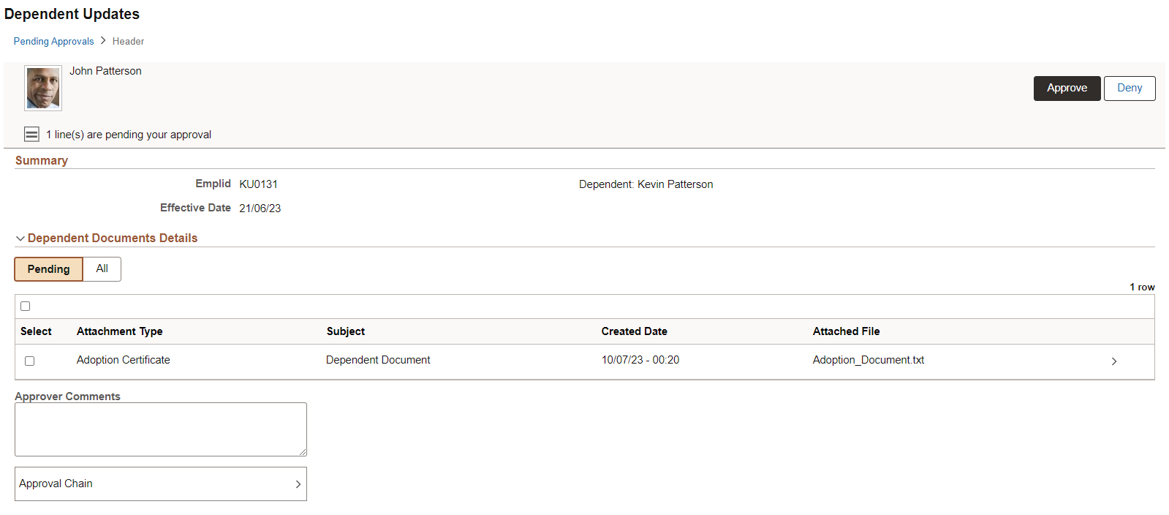Click the Approve button

point(1067,88)
